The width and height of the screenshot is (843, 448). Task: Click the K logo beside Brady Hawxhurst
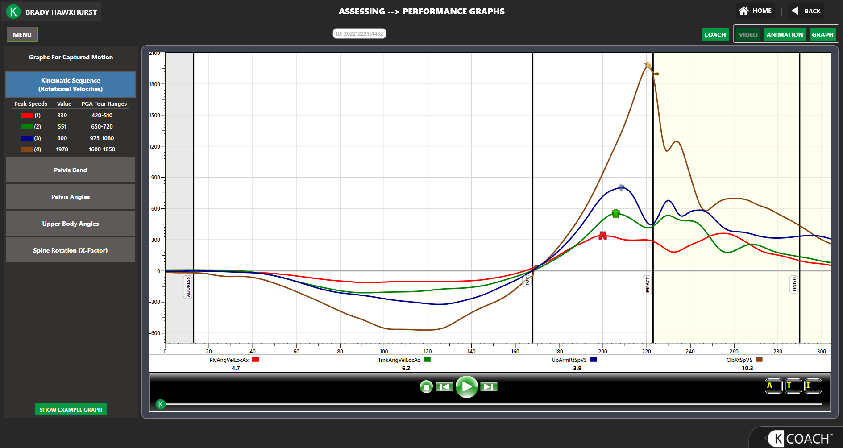tap(13, 12)
